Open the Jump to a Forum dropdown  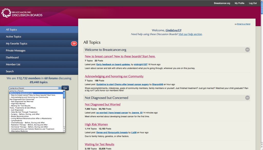coord(35,88)
